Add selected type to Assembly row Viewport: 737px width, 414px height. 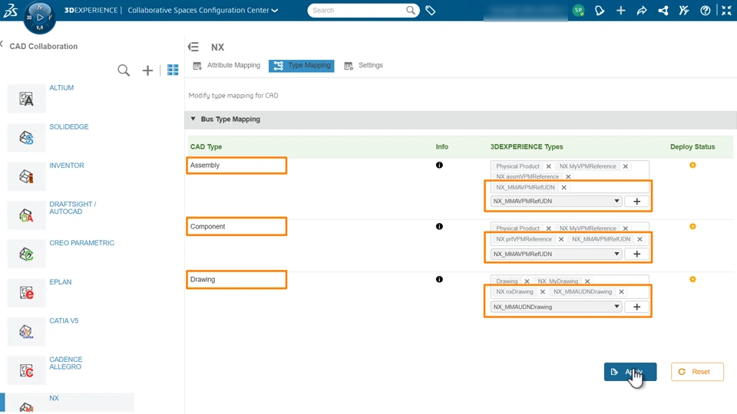(x=637, y=202)
